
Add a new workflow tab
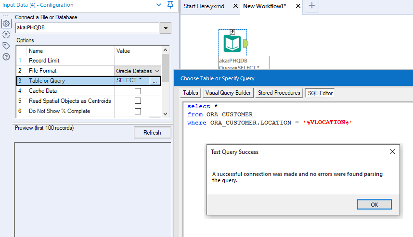tap(312, 5)
